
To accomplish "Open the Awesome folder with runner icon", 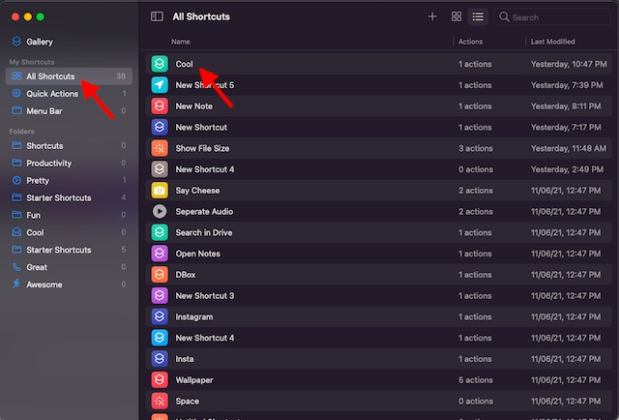I will [44, 285].
